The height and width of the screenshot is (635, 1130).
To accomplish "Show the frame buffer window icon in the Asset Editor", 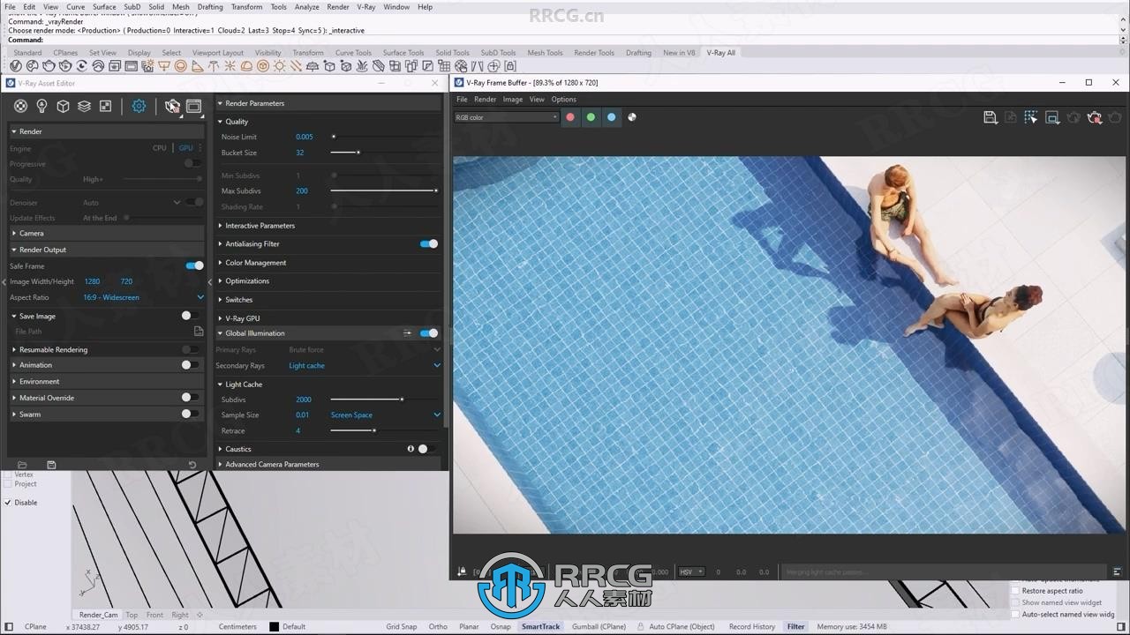I will [x=193, y=106].
